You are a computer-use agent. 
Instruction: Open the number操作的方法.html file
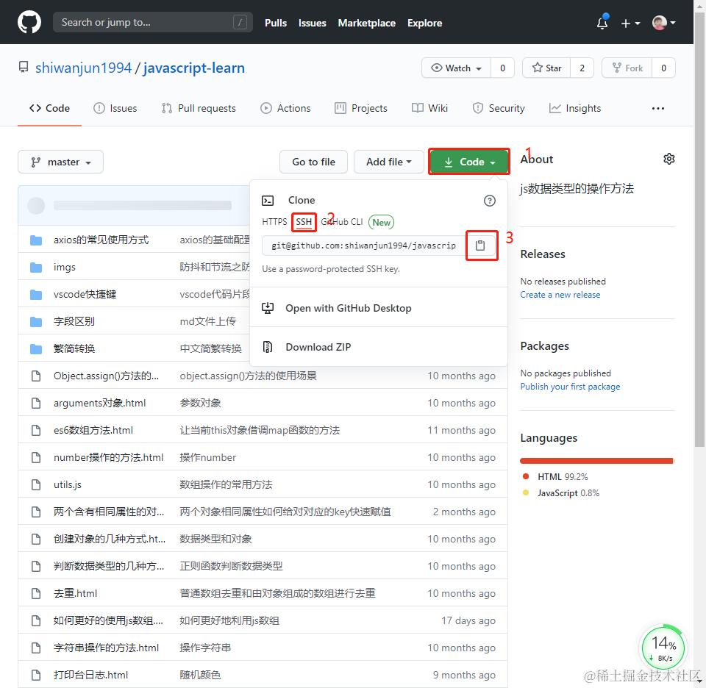point(108,458)
